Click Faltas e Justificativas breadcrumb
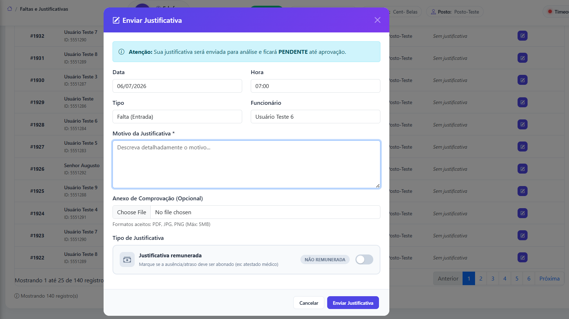 pos(44,9)
